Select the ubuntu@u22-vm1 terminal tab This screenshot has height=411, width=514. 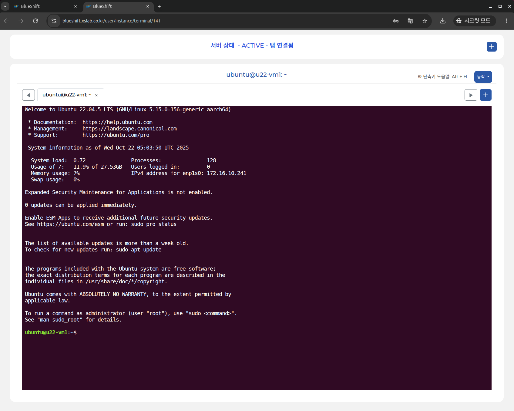click(x=67, y=95)
